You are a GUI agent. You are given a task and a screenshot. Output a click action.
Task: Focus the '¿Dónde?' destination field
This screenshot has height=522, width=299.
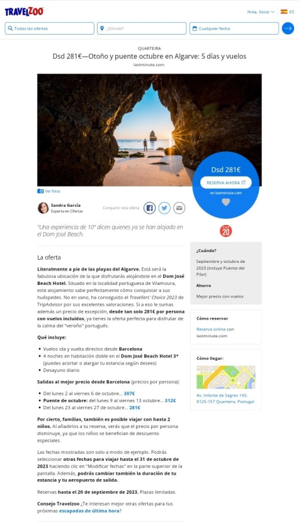(x=142, y=28)
